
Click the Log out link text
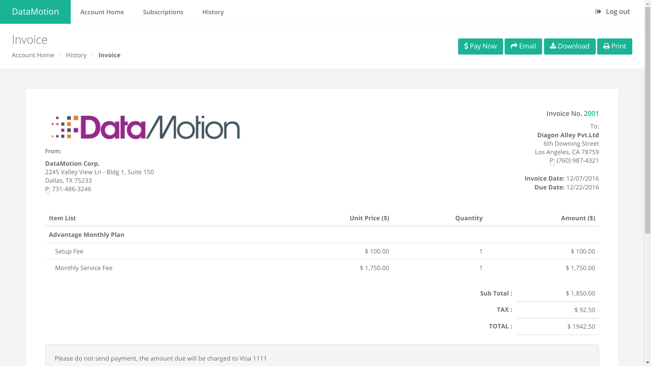[x=617, y=12]
